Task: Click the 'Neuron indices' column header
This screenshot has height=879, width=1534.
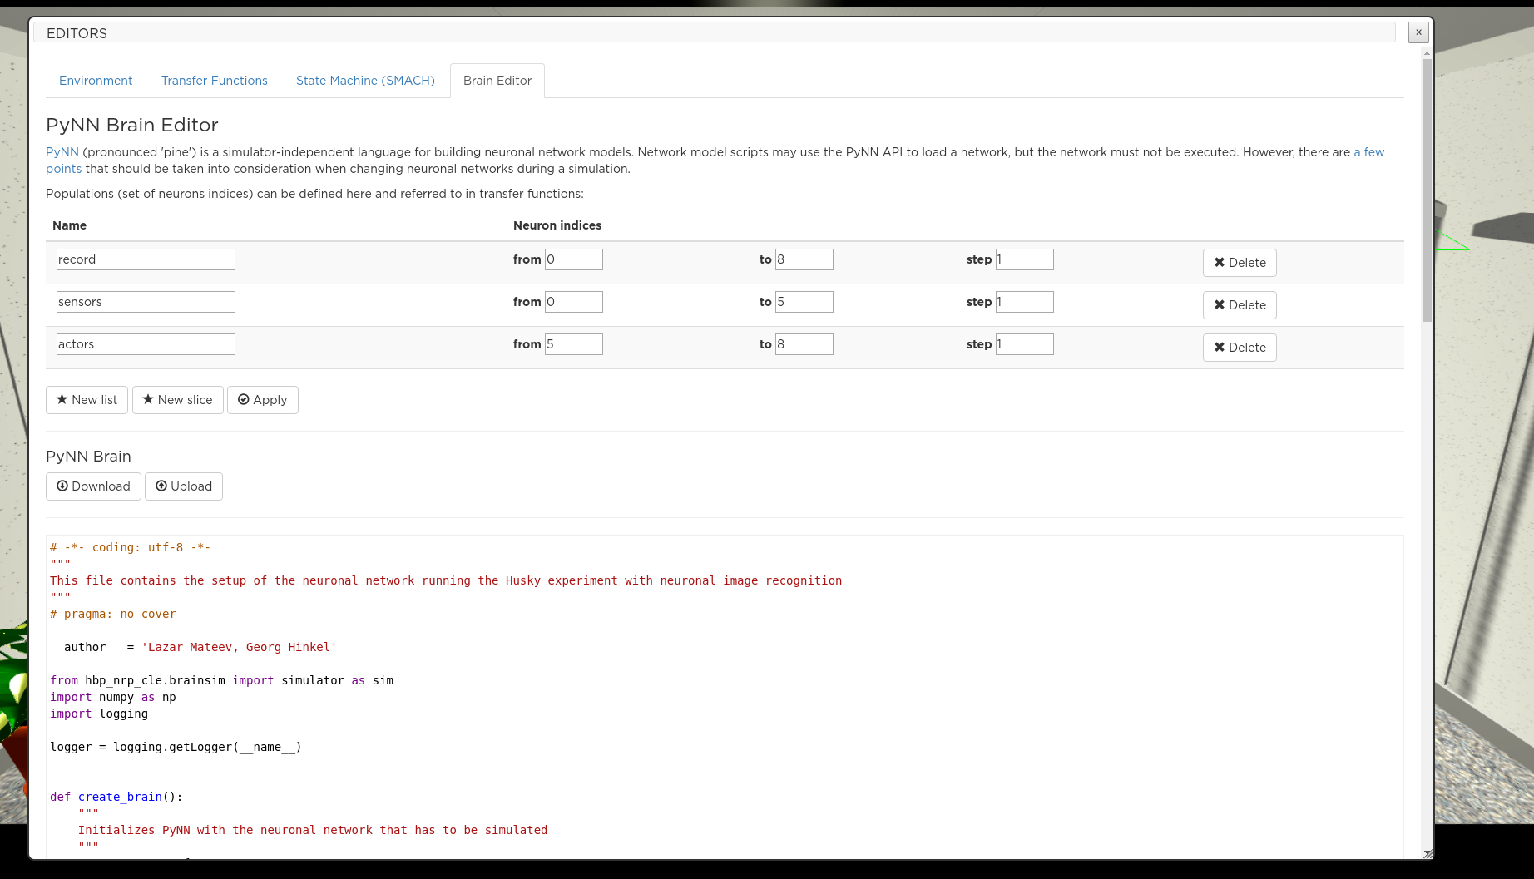Action: 557,225
